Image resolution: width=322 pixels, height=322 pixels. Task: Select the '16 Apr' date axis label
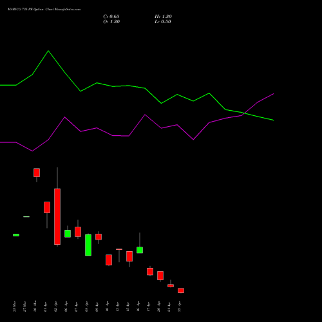point(138,307)
